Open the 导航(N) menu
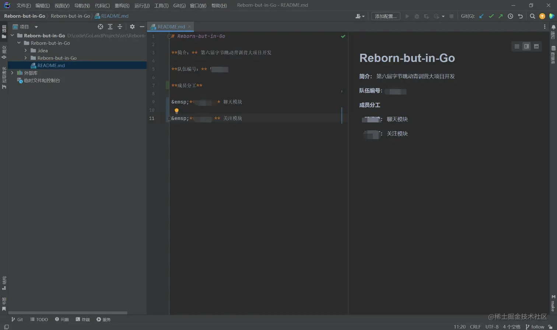Image resolution: width=557 pixels, height=330 pixels. pyautogui.click(x=82, y=6)
